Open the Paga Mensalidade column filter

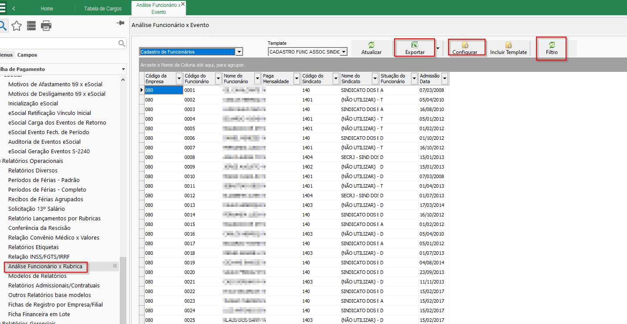(297, 78)
